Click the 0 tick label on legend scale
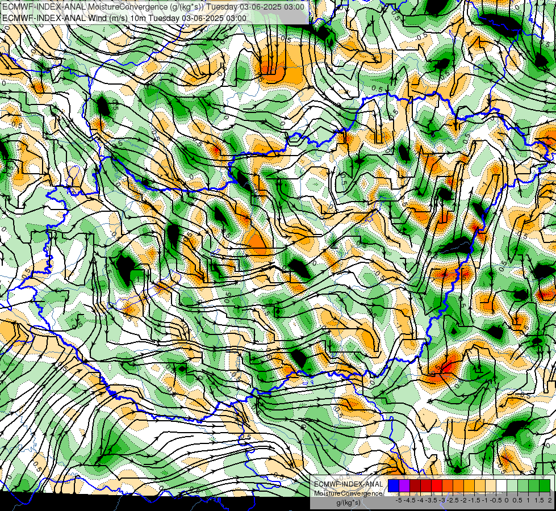The image size is (556, 511). coord(507,500)
